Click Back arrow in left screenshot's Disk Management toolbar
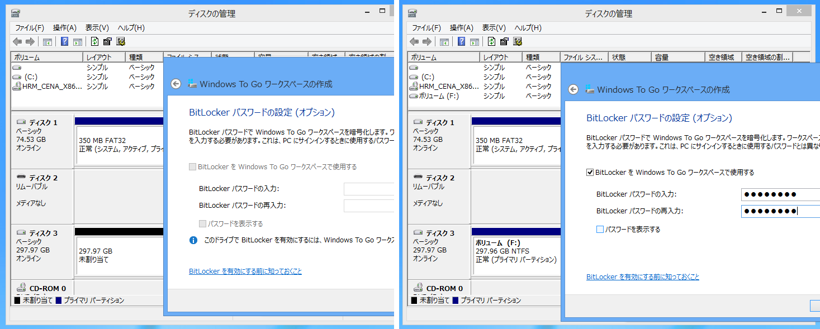Screen dimensions: 820x329 (x=17, y=41)
